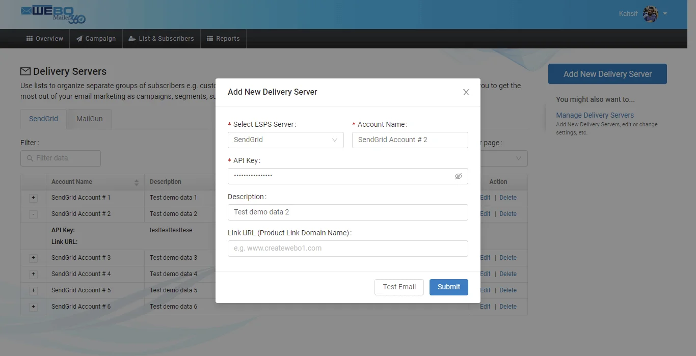Toggle API Key visibility eye icon

pyautogui.click(x=458, y=176)
